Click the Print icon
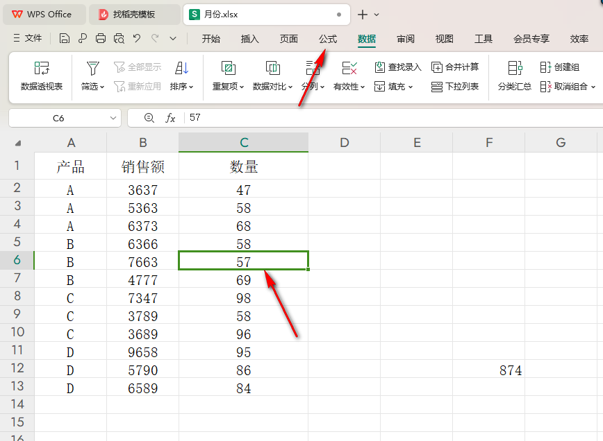The width and height of the screenshot is (603, 441). click(101, 38)
